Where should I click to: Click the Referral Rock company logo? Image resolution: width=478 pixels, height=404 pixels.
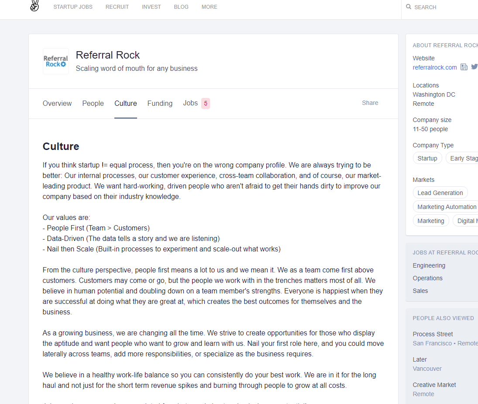point(56,61)
